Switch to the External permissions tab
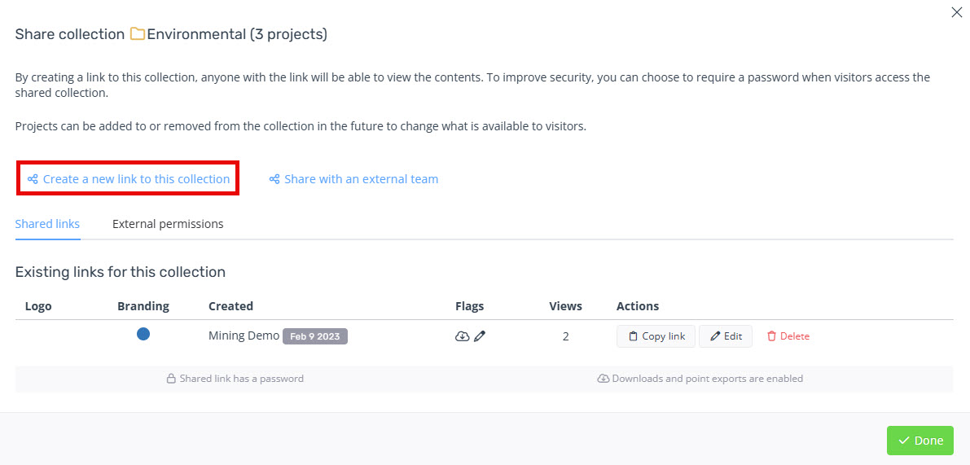 [168, 224]
